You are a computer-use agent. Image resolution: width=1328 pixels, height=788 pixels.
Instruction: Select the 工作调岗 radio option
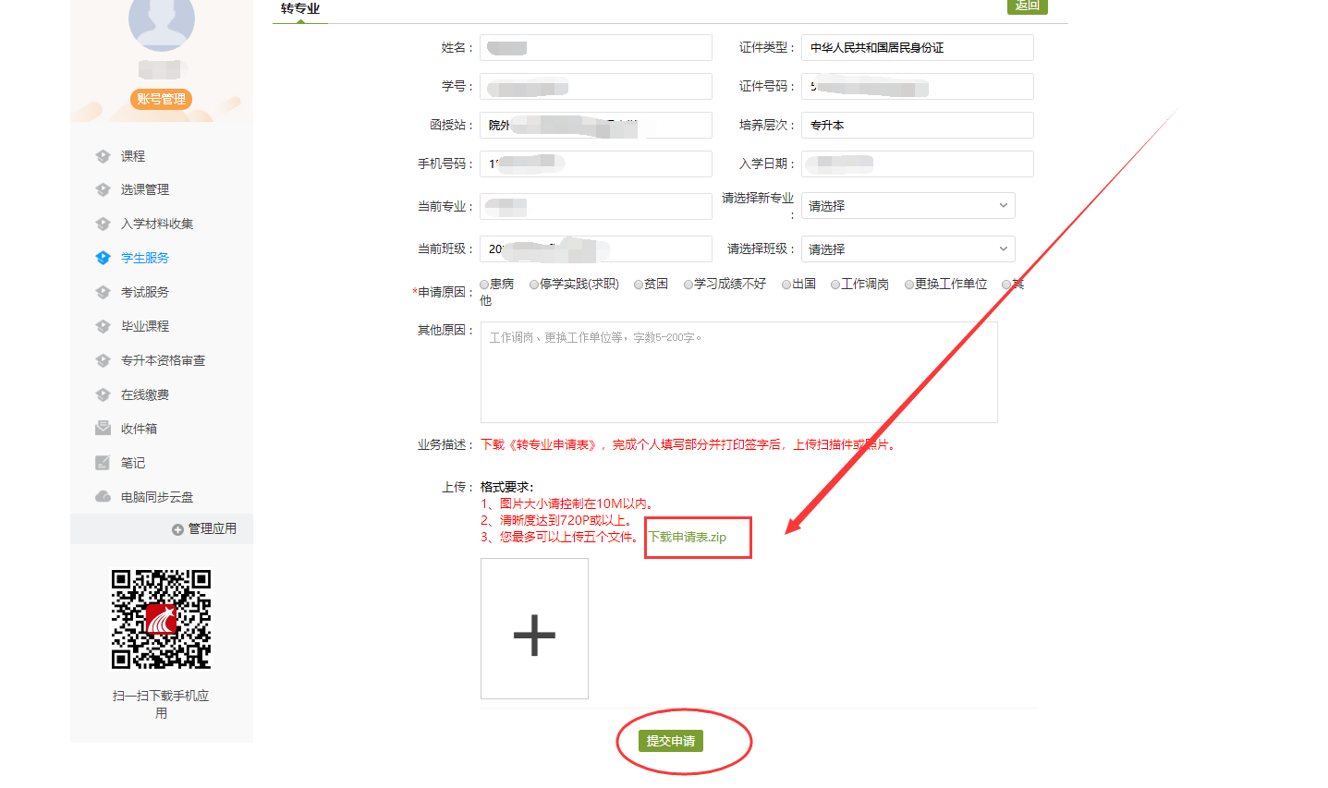pyautogui.click(x=835, y=285)
